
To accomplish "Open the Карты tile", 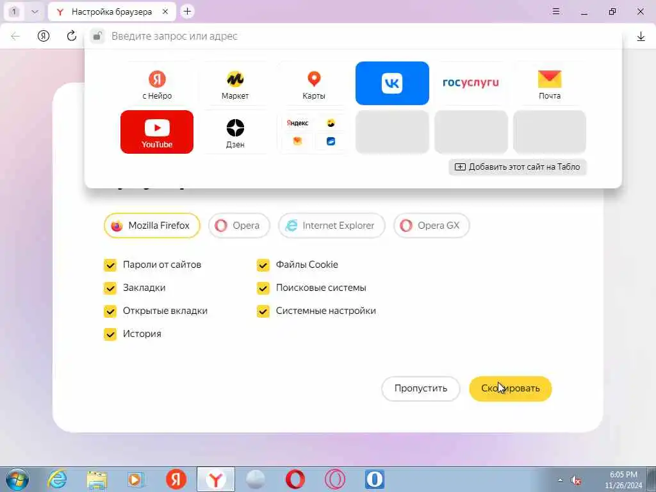I will coord(314,83).
